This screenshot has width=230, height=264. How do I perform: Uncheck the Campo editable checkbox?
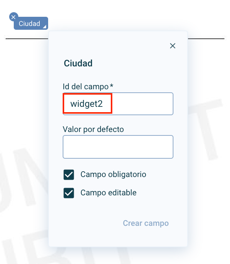69,193
